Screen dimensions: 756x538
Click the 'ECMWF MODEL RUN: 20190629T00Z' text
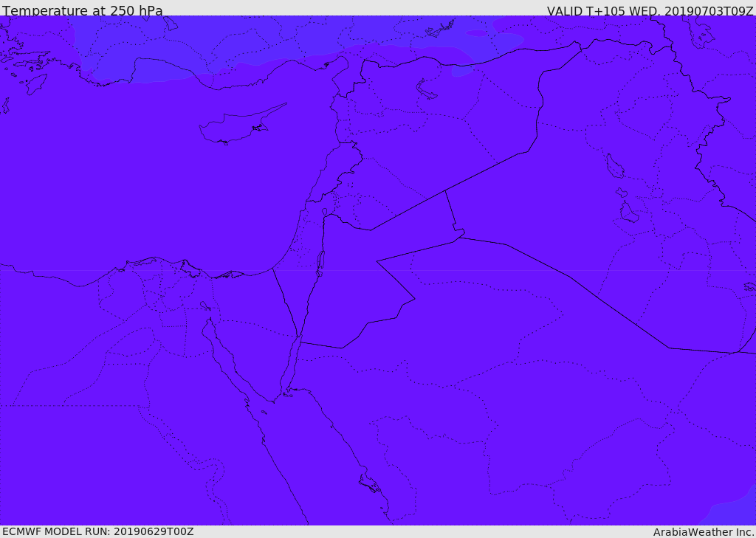click(x=98, y=531)
